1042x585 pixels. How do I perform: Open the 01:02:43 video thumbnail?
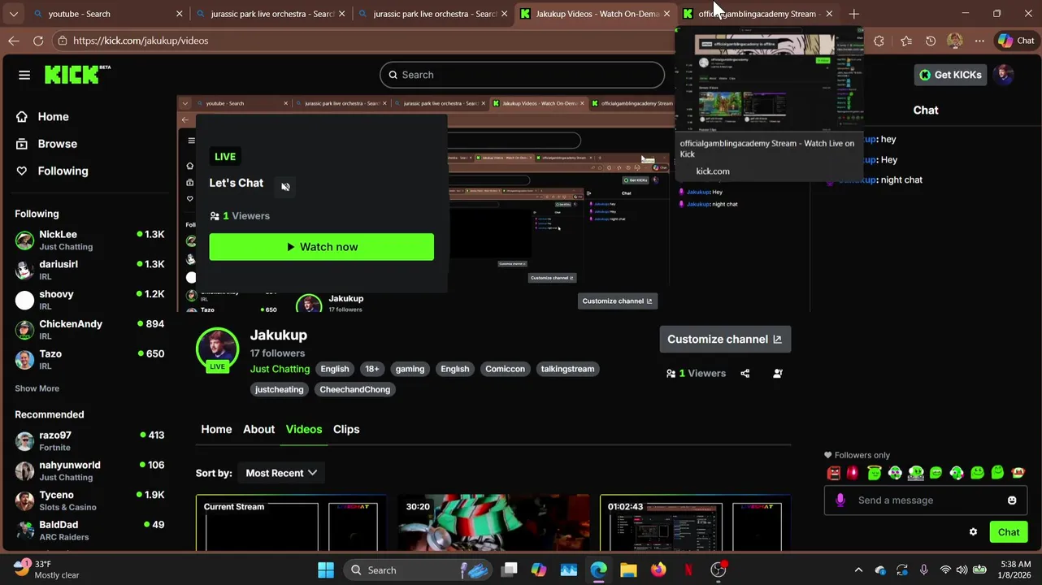coord(695,523)
